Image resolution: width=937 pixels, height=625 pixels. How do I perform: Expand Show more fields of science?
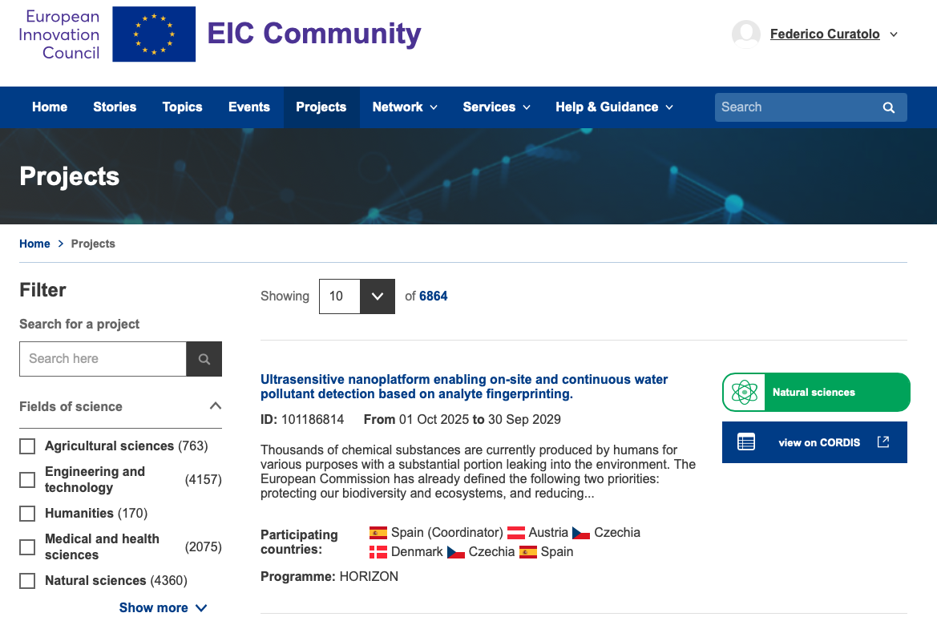coord(164,607)
